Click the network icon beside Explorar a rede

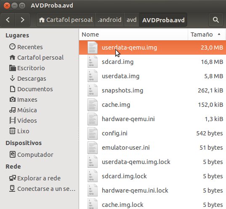coord(12,178)
